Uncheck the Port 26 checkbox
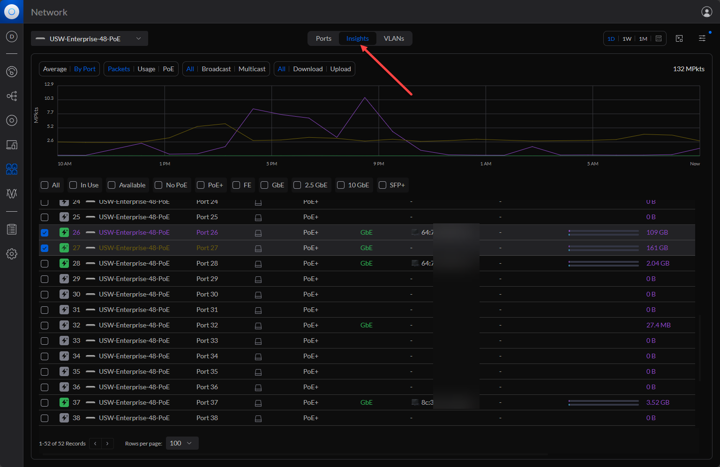Screen dimensions: 720x467 tap(45, 233)
